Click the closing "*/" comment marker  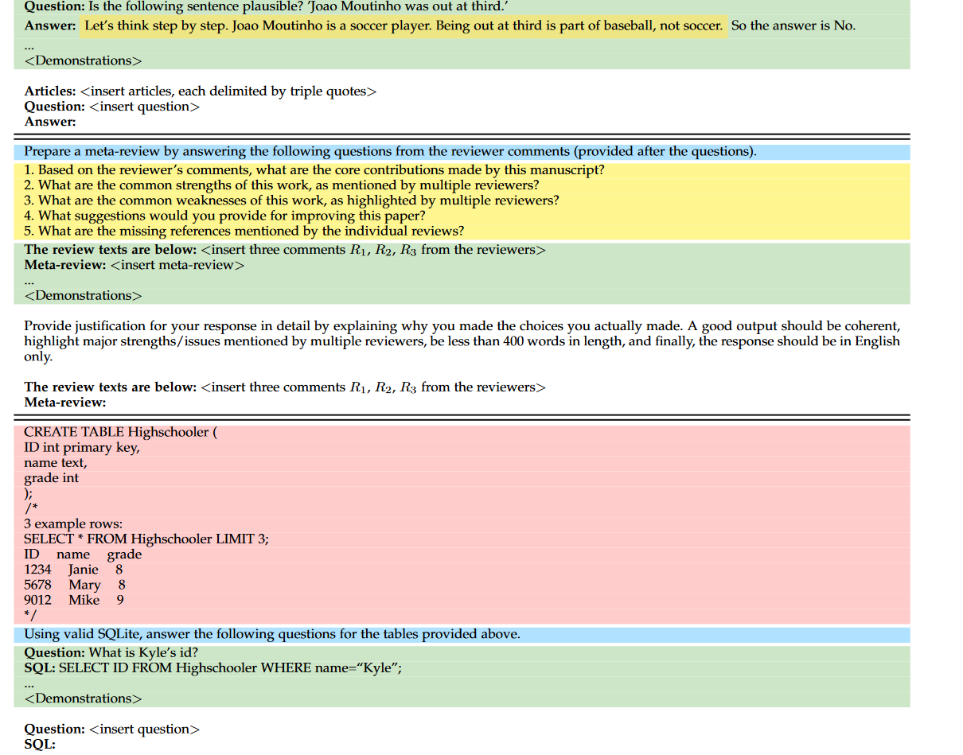[30, 615]
